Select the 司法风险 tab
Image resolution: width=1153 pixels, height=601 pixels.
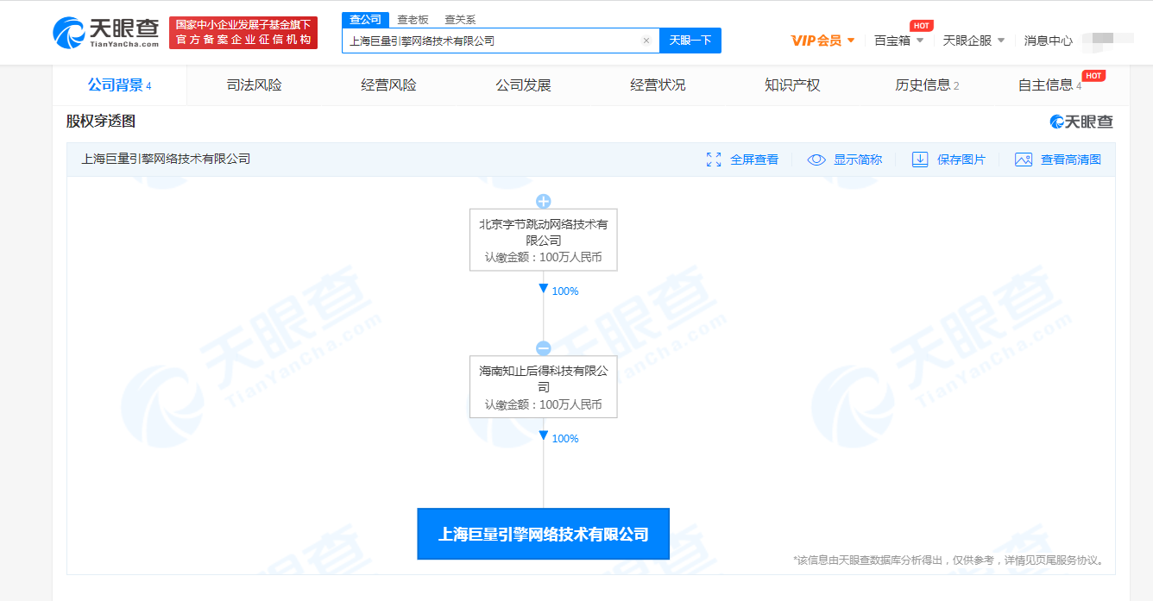tap(255, 85)
